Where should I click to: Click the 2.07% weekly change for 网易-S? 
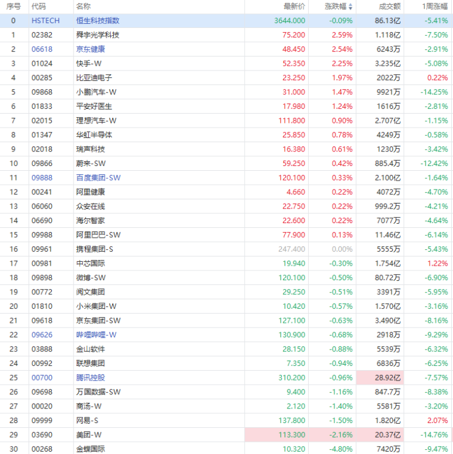(x=438, y=421)
